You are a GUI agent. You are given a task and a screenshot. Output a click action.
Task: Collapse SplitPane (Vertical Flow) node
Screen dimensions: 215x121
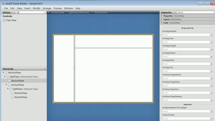tap(8, 89)
